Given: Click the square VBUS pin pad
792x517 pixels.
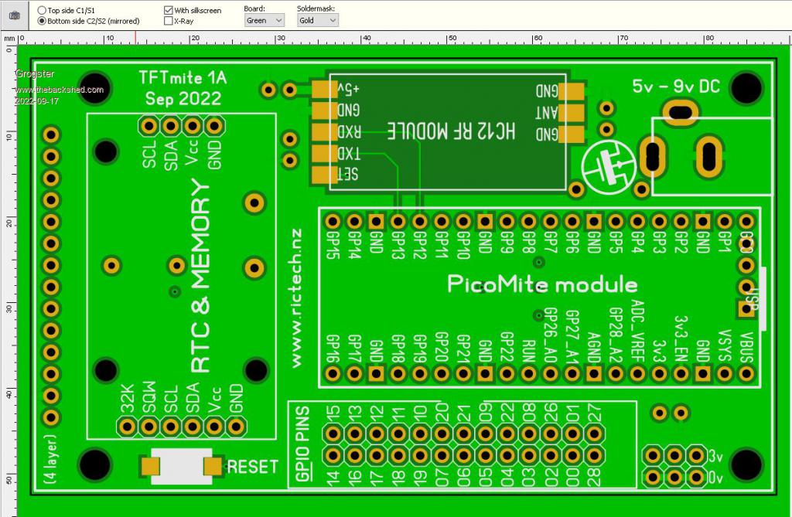Looking at the screenshot, I should click(x=746, y=374).
